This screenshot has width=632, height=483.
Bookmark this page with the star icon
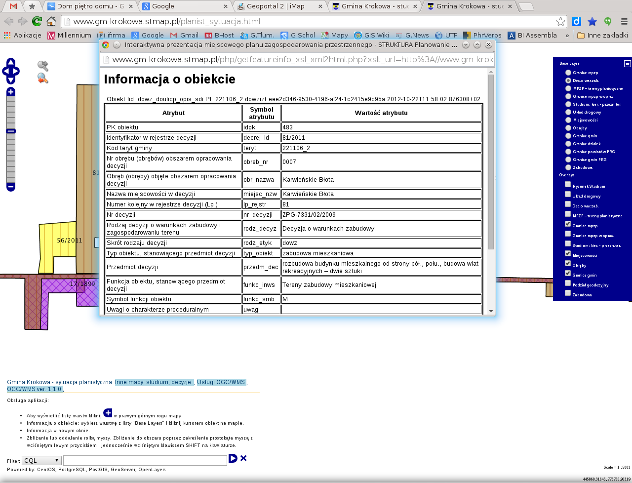coord(560,21)
